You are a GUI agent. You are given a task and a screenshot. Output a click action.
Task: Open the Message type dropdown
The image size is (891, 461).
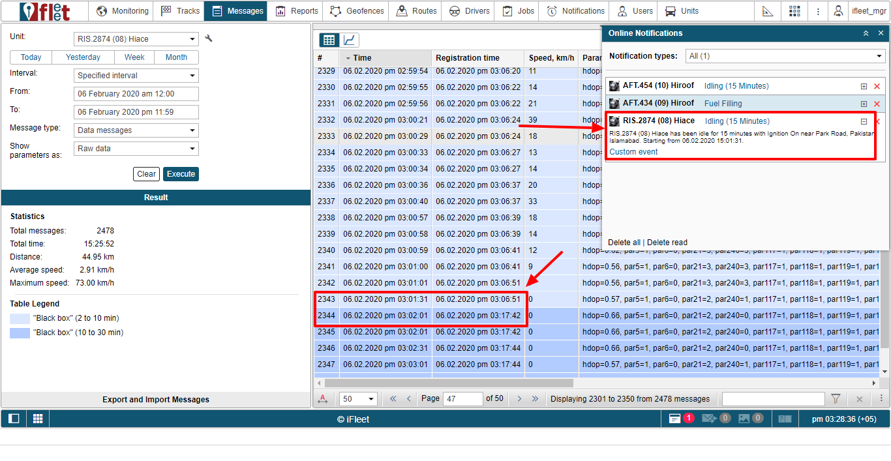click(136, 130)
